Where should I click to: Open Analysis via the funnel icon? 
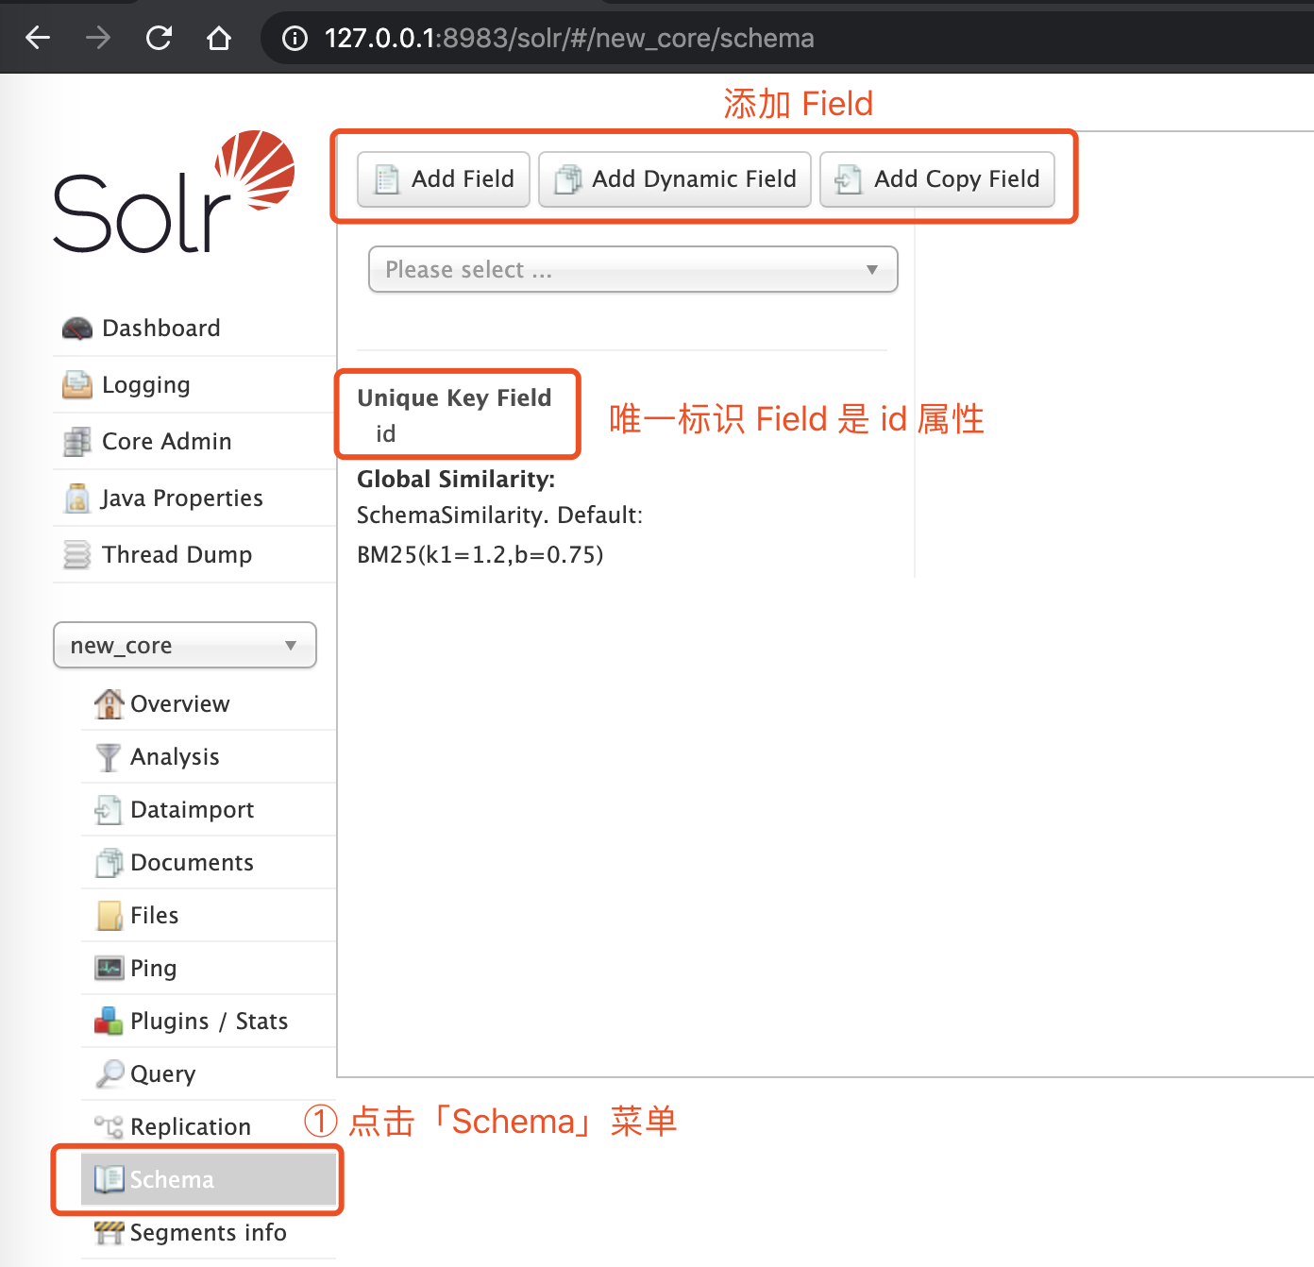point(109,756)
